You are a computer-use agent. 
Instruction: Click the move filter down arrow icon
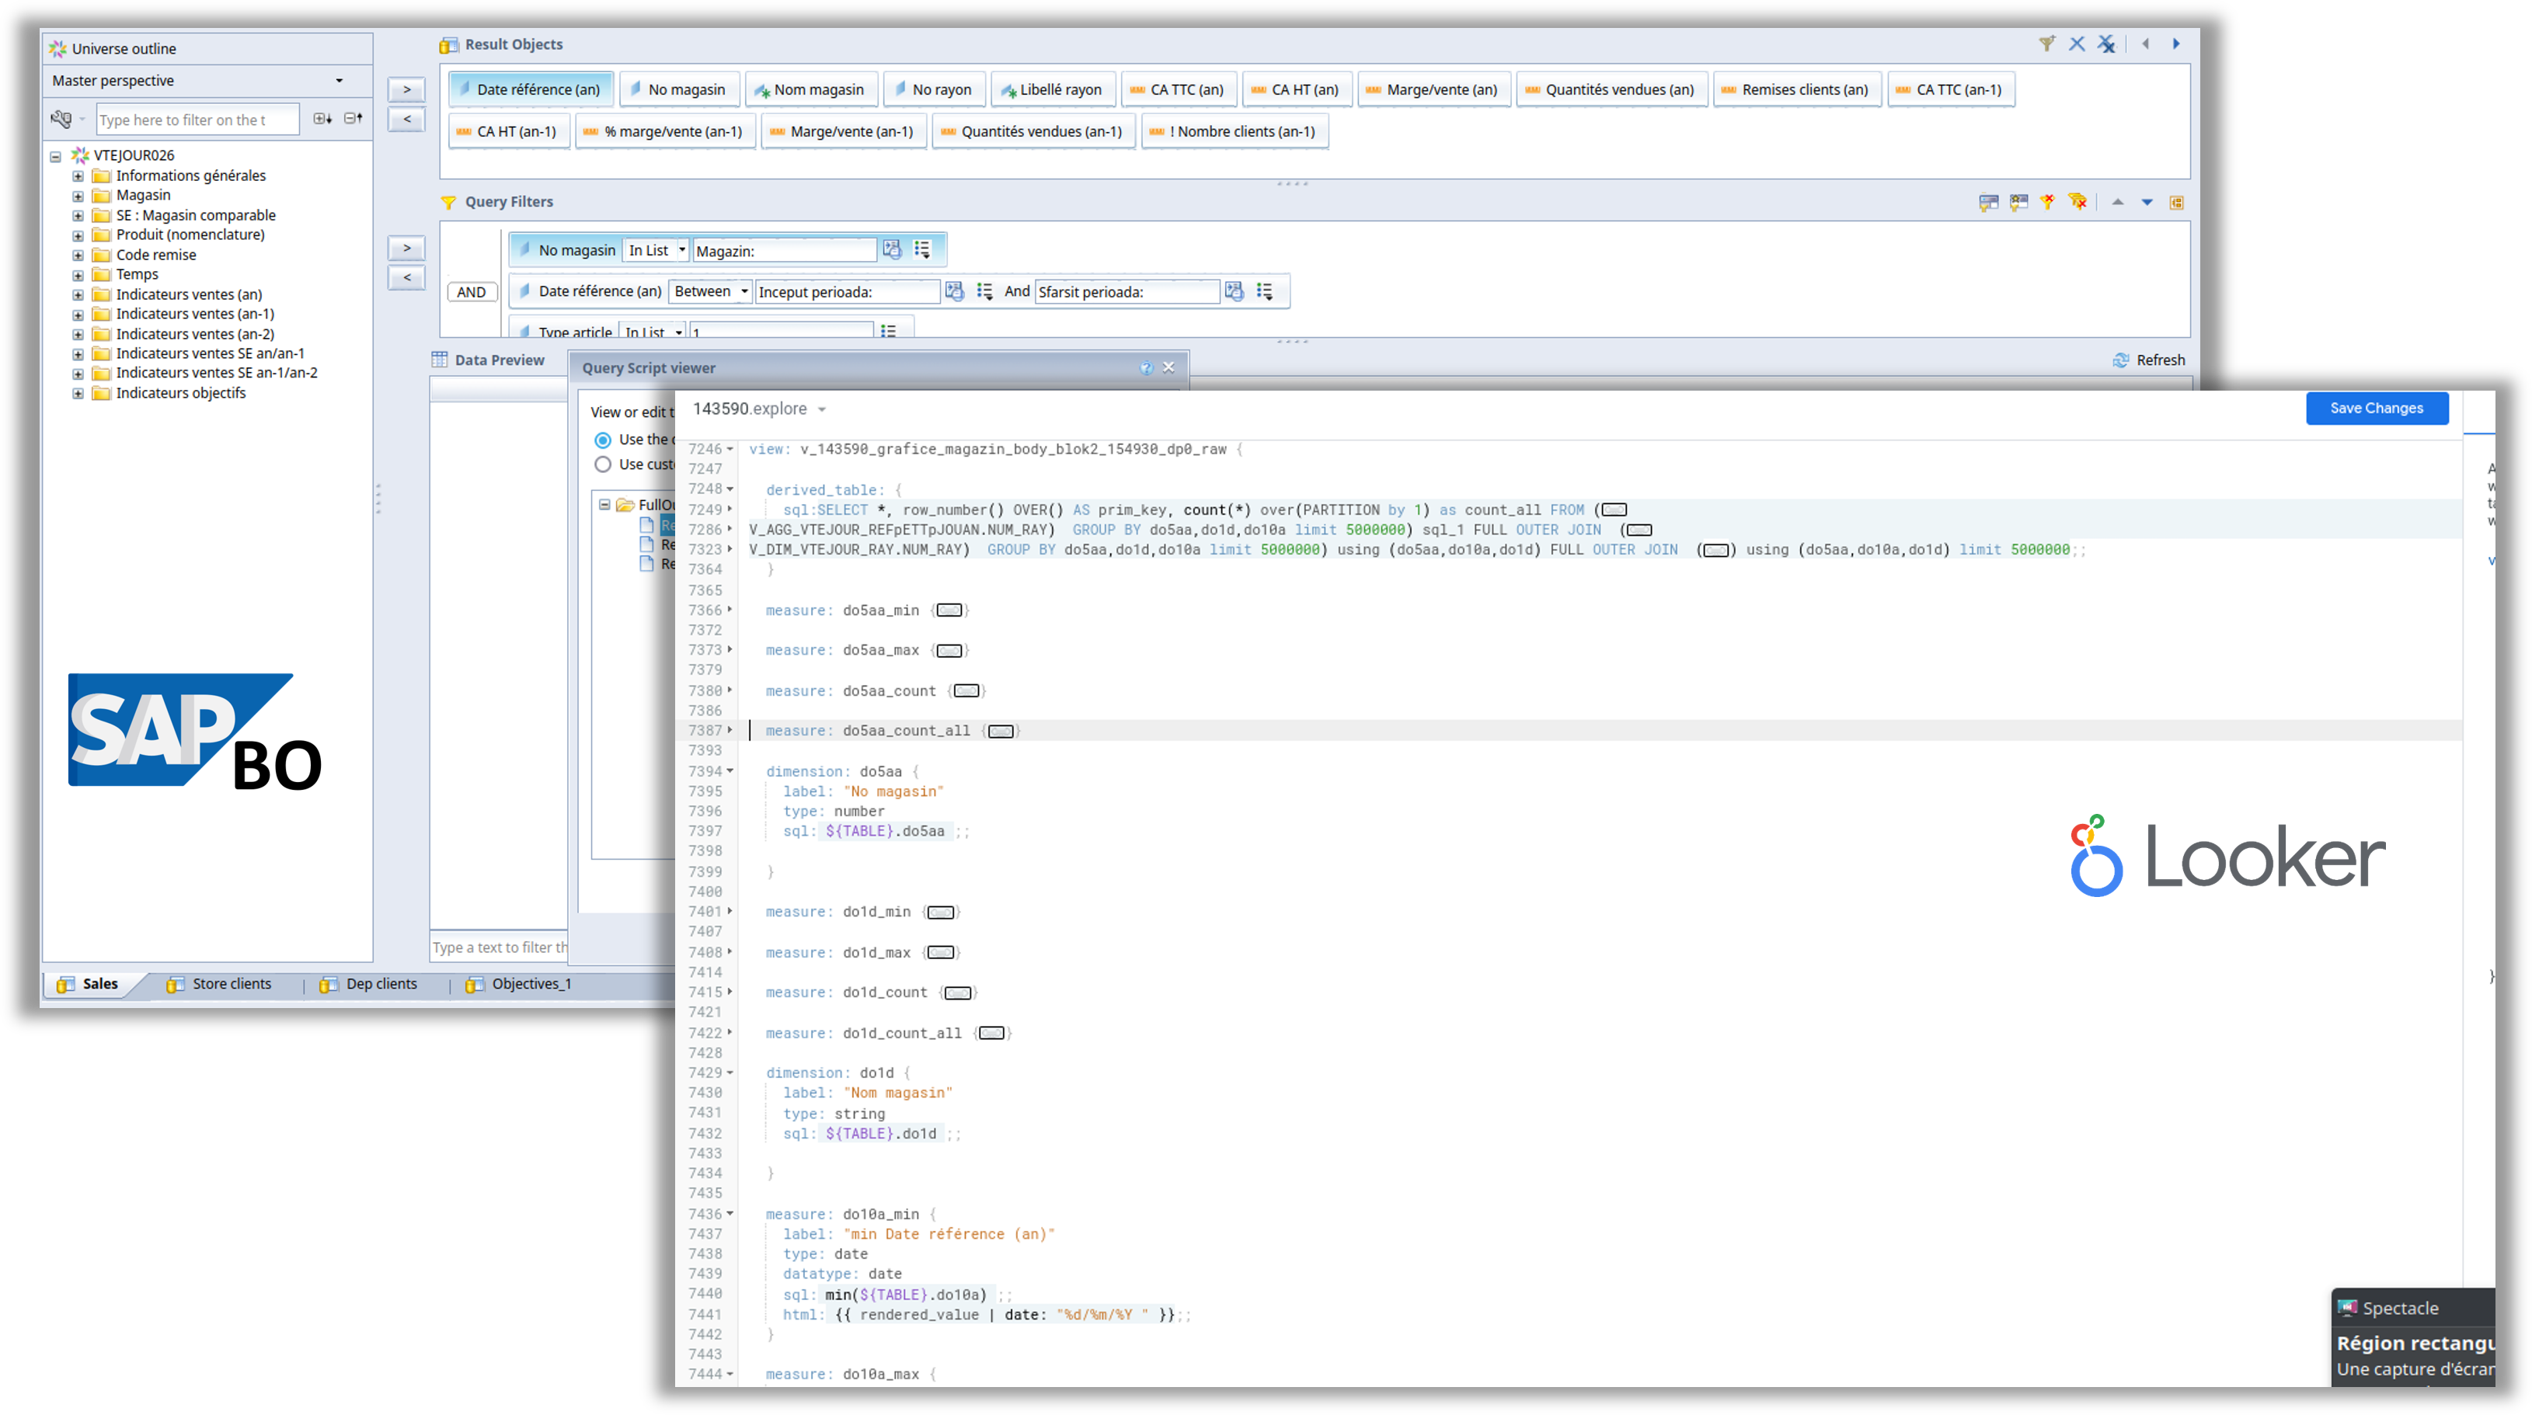pos(2147,203)
